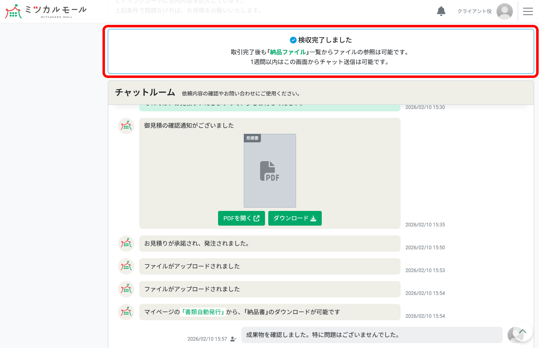Image resolution: width=539 pixels, height=348 pixels.
Task: Click the read-receipt person icon by 15:57
Action: pyautogui.click(x=232, y=339)
